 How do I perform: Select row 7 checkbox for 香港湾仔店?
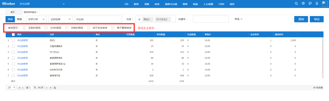[13, 76]
